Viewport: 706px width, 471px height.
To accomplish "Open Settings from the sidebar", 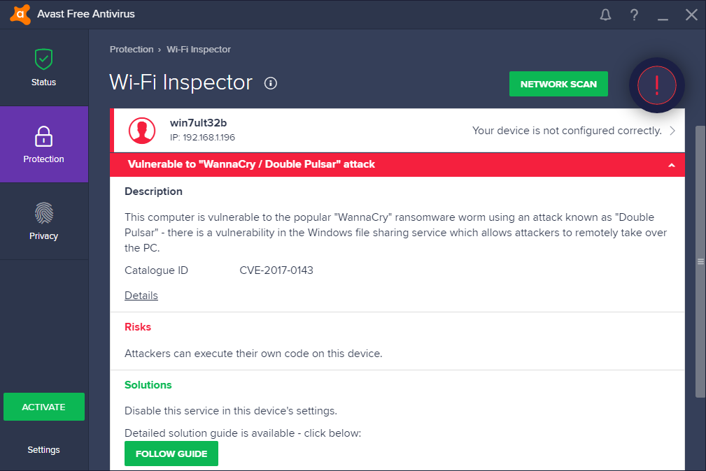I will (x=43, y=449).
